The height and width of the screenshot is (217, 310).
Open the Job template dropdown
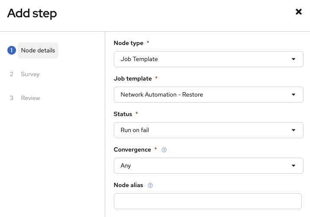tap(208, 94)
